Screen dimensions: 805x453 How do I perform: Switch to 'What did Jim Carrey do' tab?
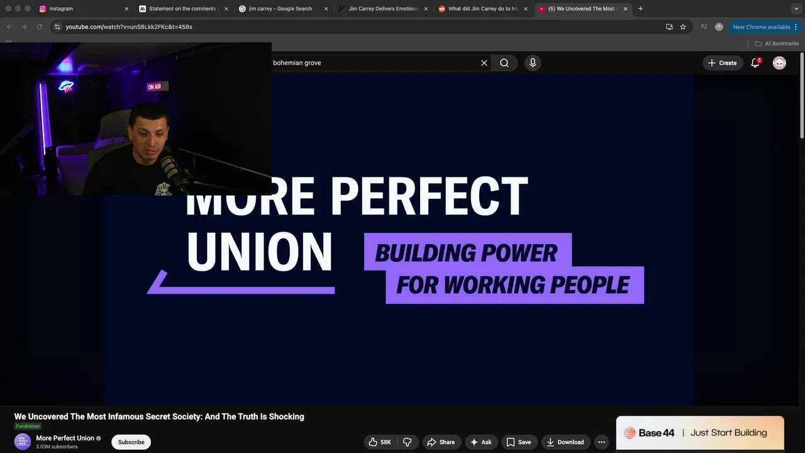tap(482, 9)
